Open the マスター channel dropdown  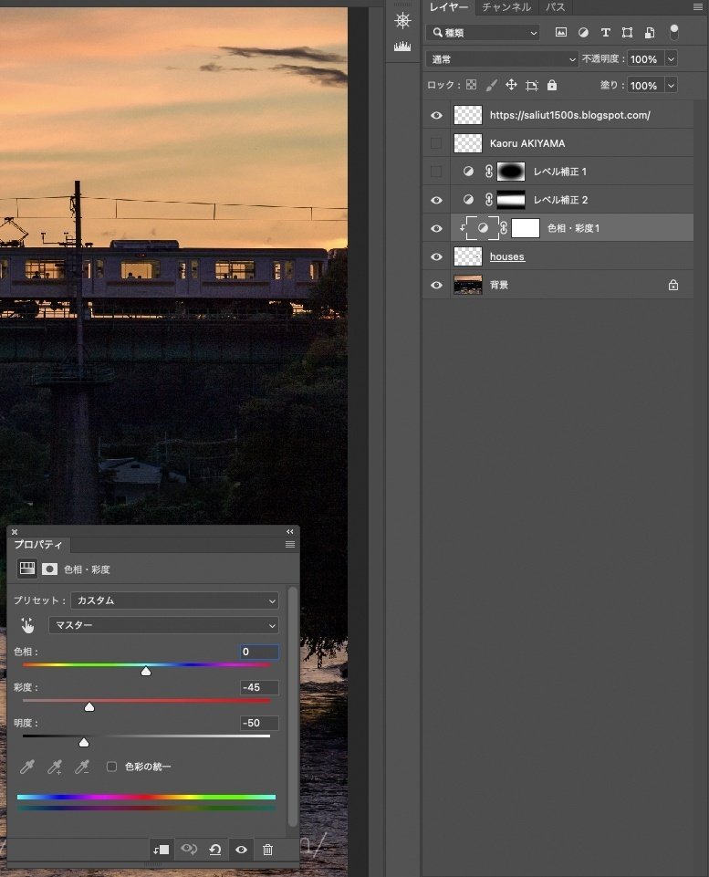163,625
